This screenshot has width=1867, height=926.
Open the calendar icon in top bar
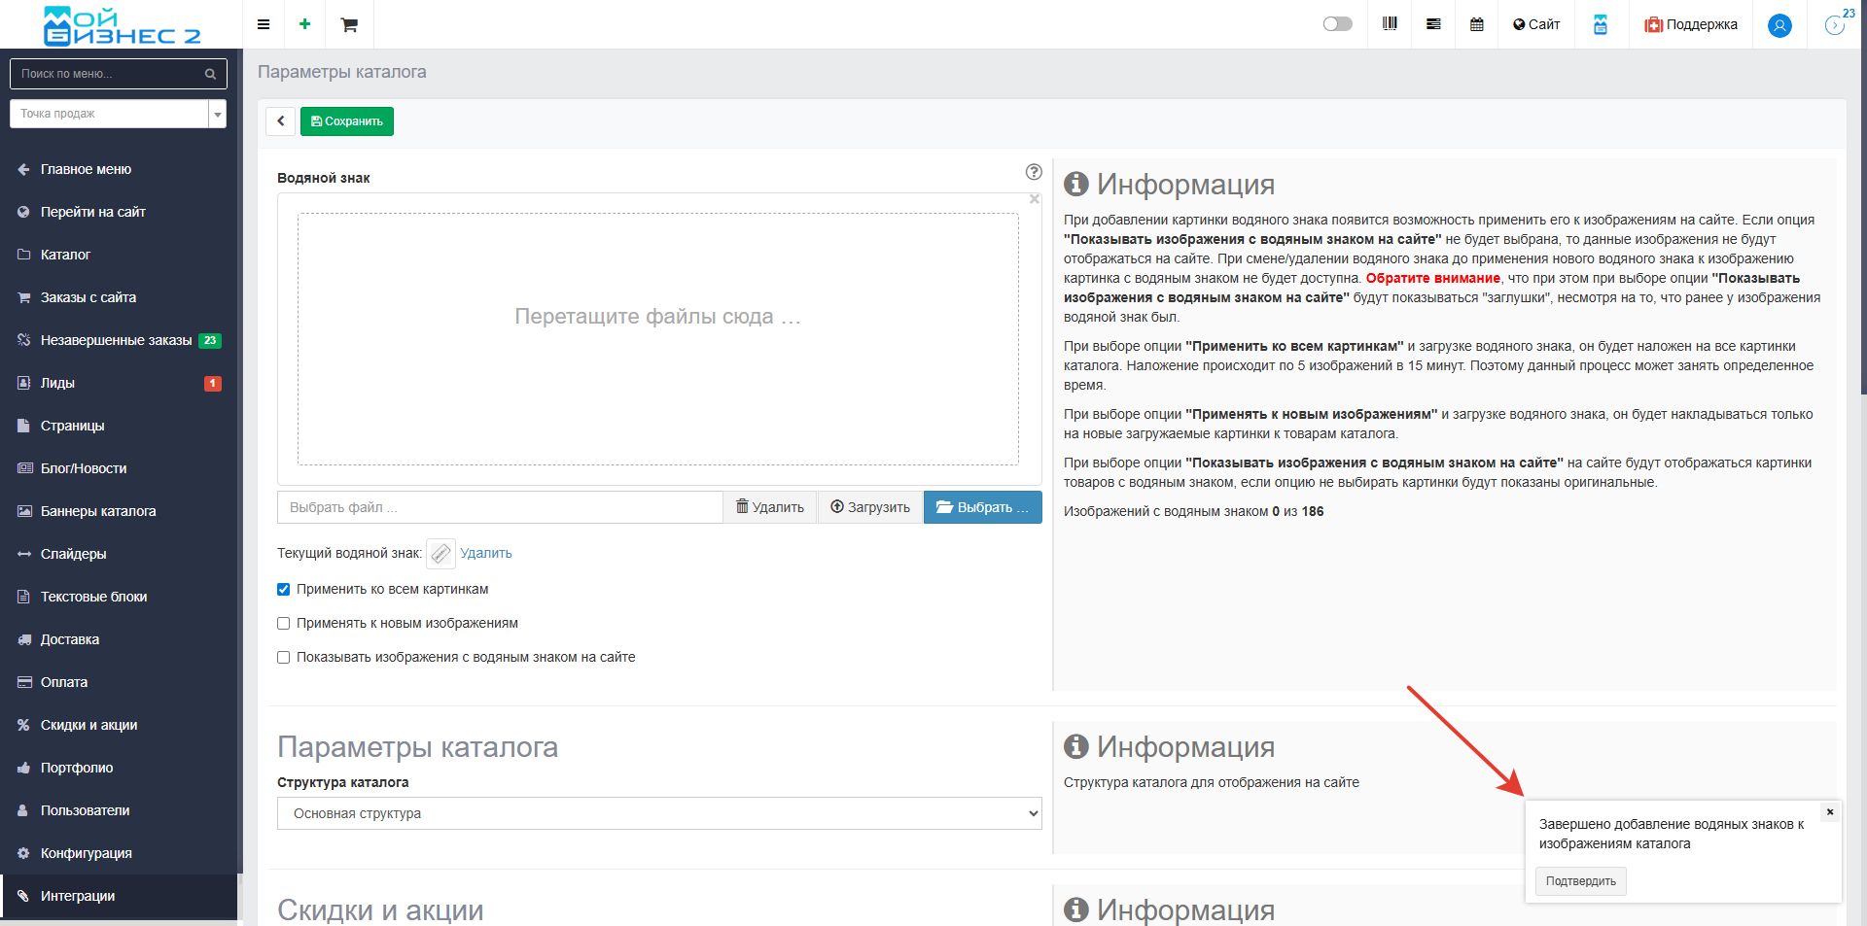click(1477, 24)
